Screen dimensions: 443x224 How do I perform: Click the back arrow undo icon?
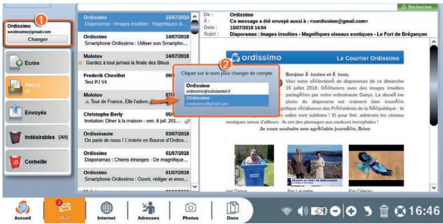368,211
